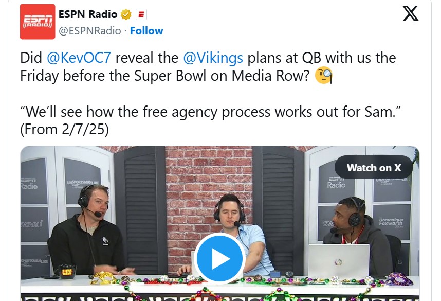Click the guest in the black quarter-zip

88,231
